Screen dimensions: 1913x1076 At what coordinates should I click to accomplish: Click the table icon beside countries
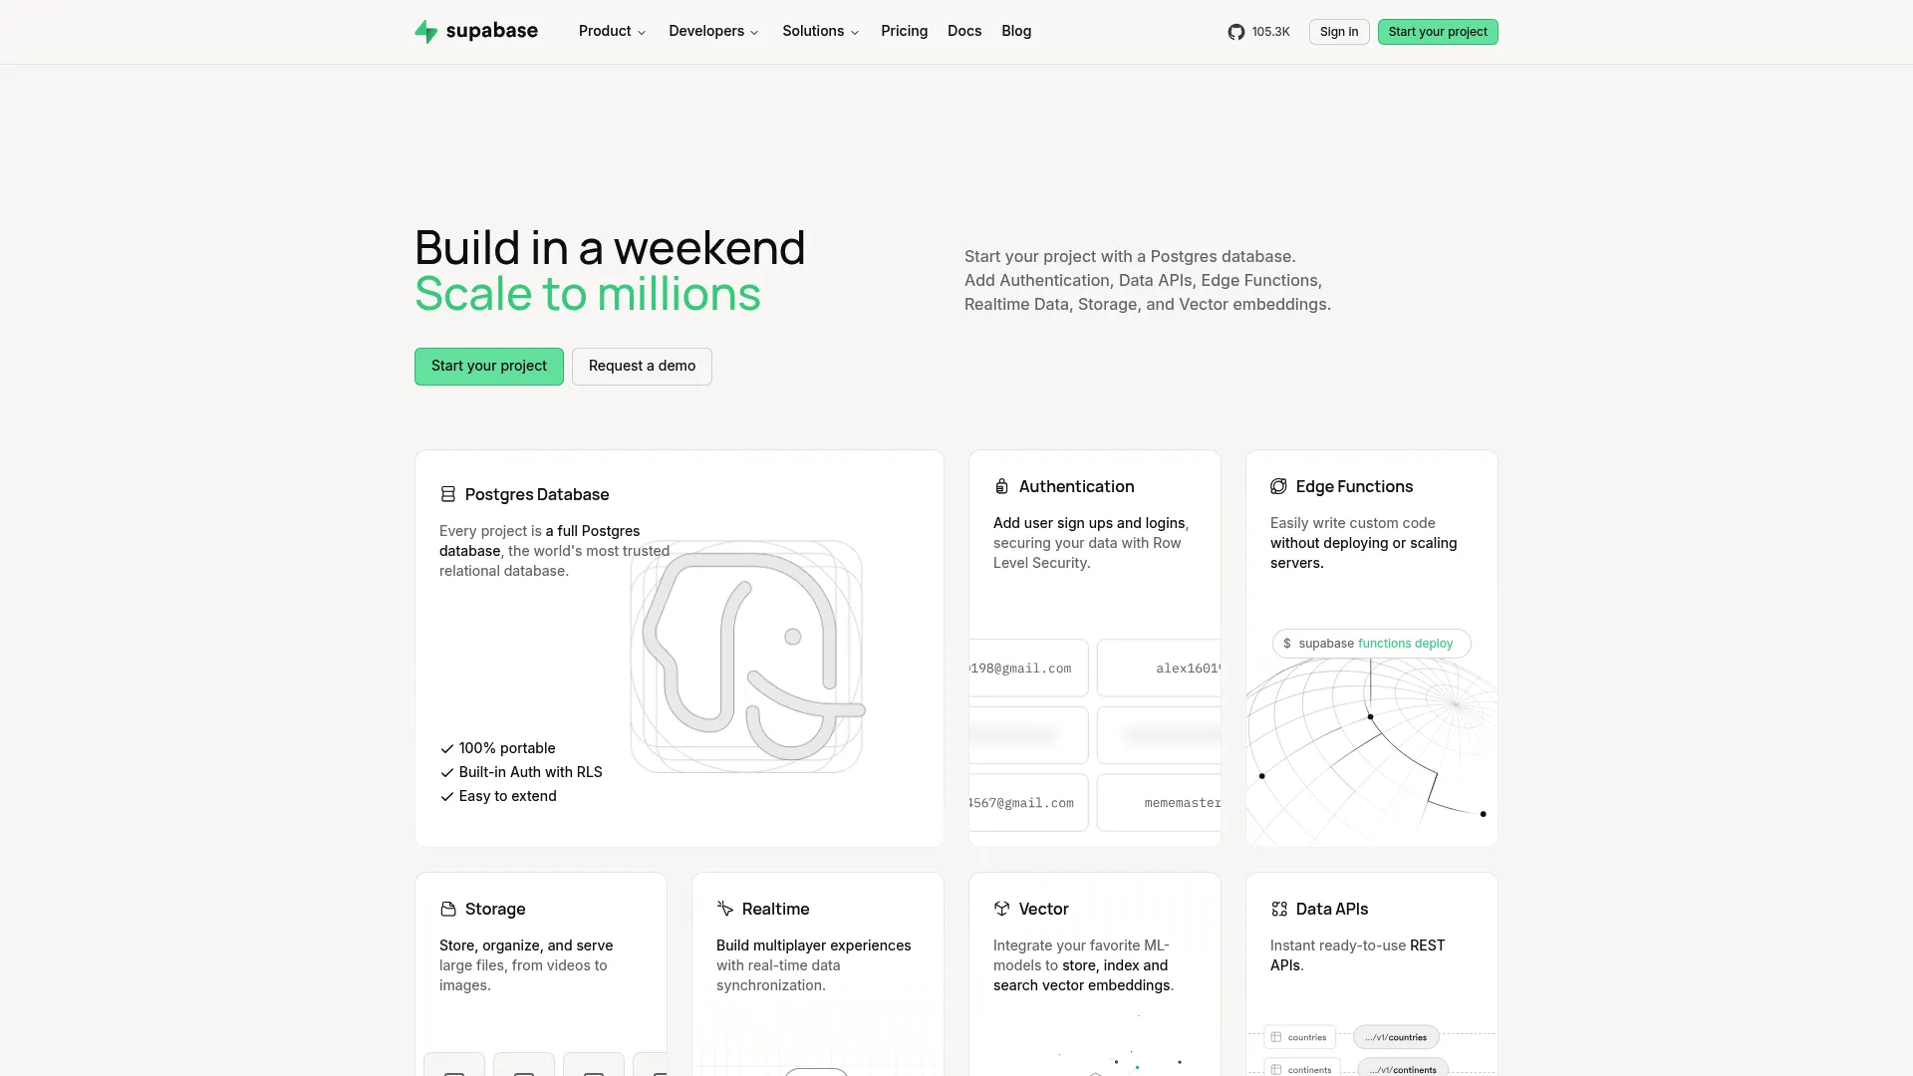(1276, 1037)
